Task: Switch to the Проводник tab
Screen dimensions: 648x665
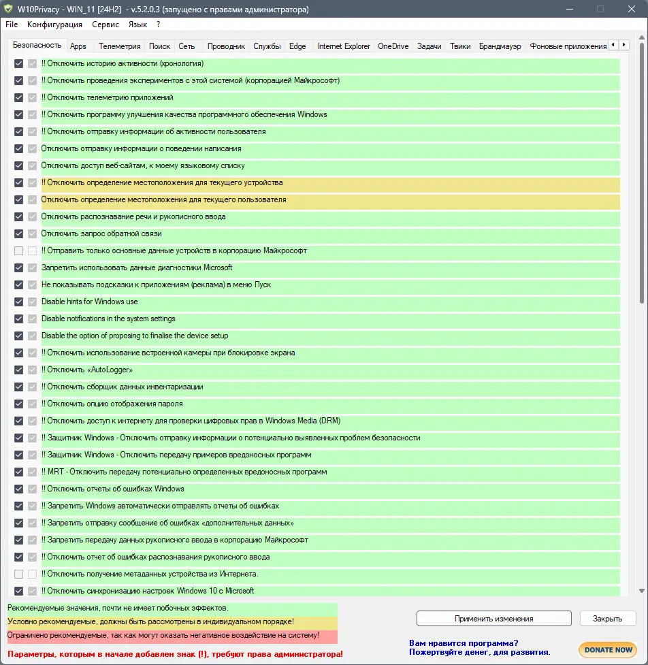Action: (226, 46)
